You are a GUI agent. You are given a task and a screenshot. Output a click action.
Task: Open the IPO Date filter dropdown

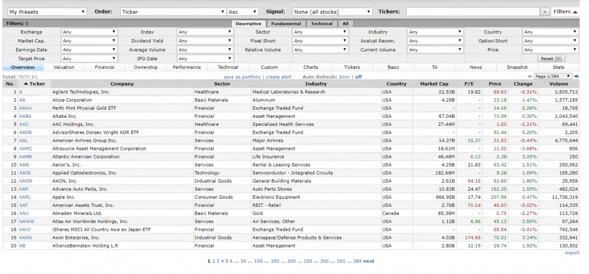205,59
